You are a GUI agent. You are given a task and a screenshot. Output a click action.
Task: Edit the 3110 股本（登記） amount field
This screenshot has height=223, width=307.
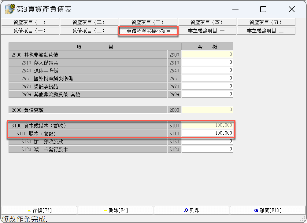[207, 133]
